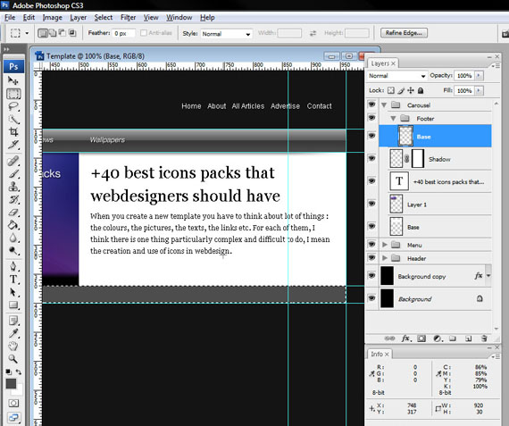The image size is (509, 426).
Task: Select the Lasso tool
Action: click(x=13, y=106)
